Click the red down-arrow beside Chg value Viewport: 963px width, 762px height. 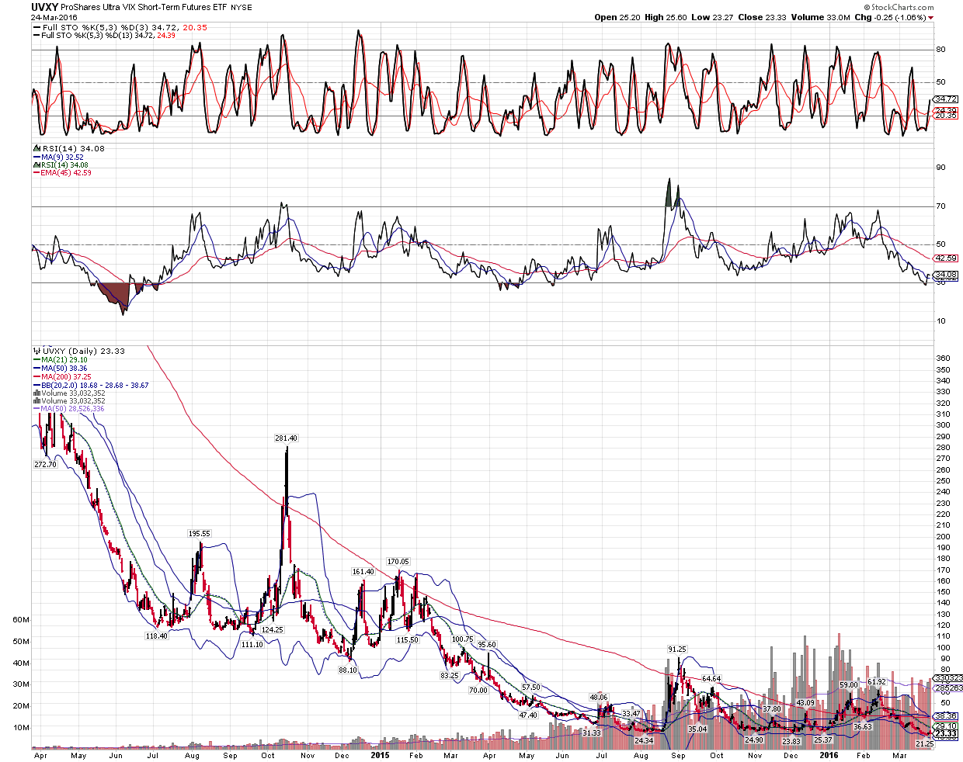930,18
